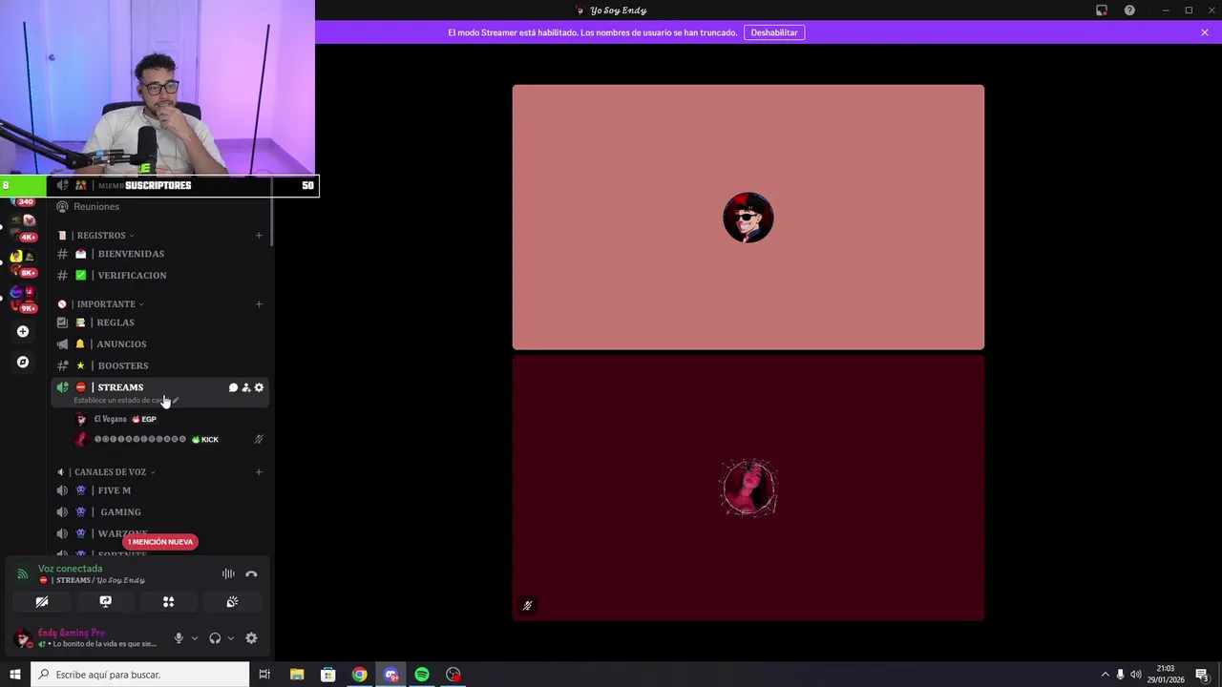
Task: Create invite for STREAMS channel
Action: click(245, 387)
